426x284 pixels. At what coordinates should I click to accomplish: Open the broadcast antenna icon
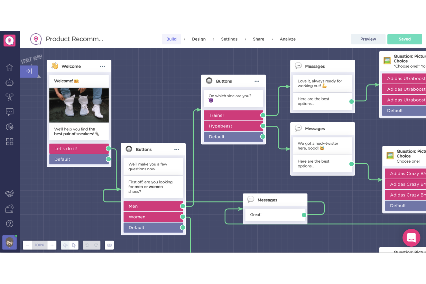(9, 97)
